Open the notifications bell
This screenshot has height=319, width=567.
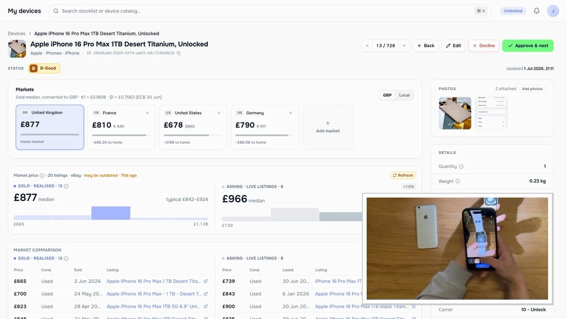536,11
